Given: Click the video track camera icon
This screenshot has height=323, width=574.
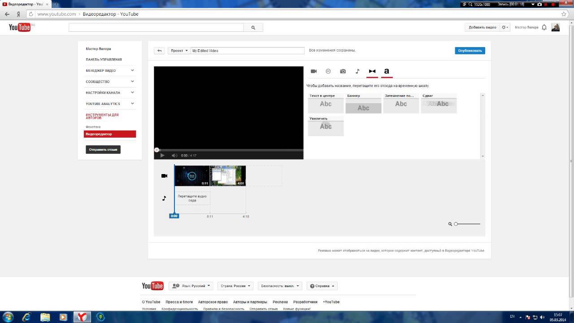Looking at the screenshot, I should click(164, 176).
